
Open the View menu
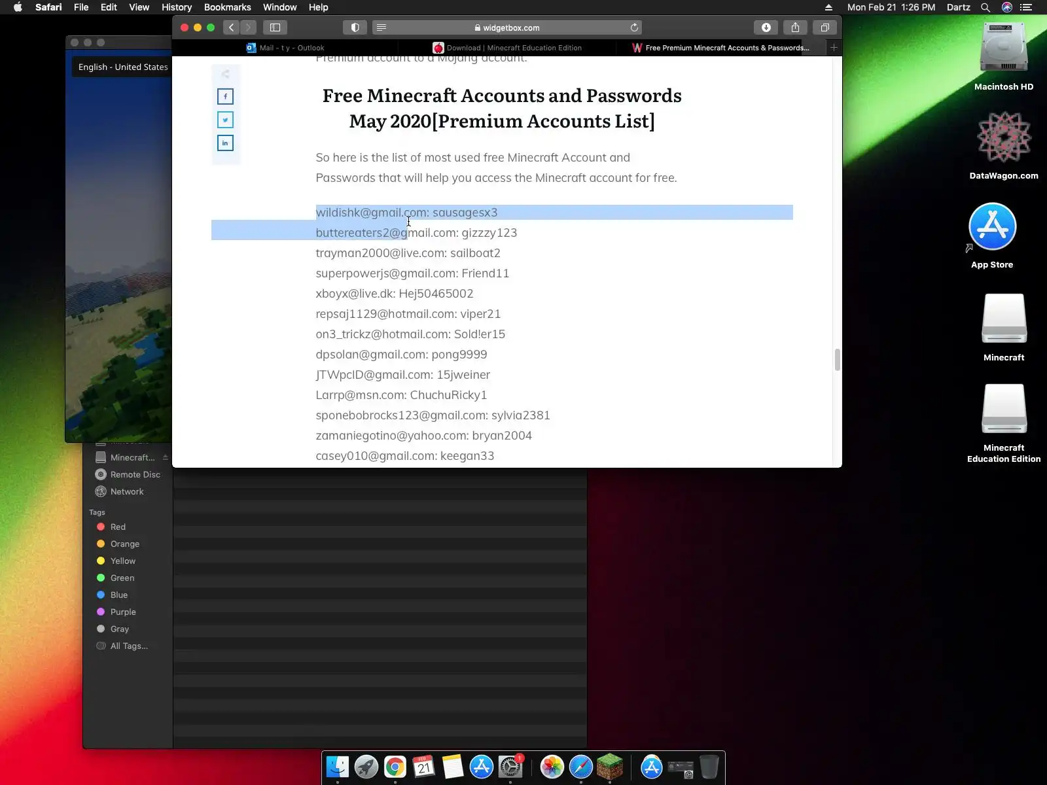(x=139, y=7)
